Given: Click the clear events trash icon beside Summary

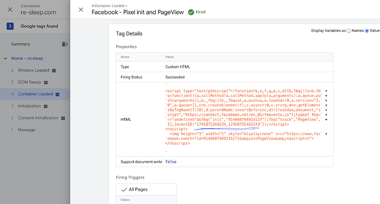Looking at the screenshot, I should (64, 44).
